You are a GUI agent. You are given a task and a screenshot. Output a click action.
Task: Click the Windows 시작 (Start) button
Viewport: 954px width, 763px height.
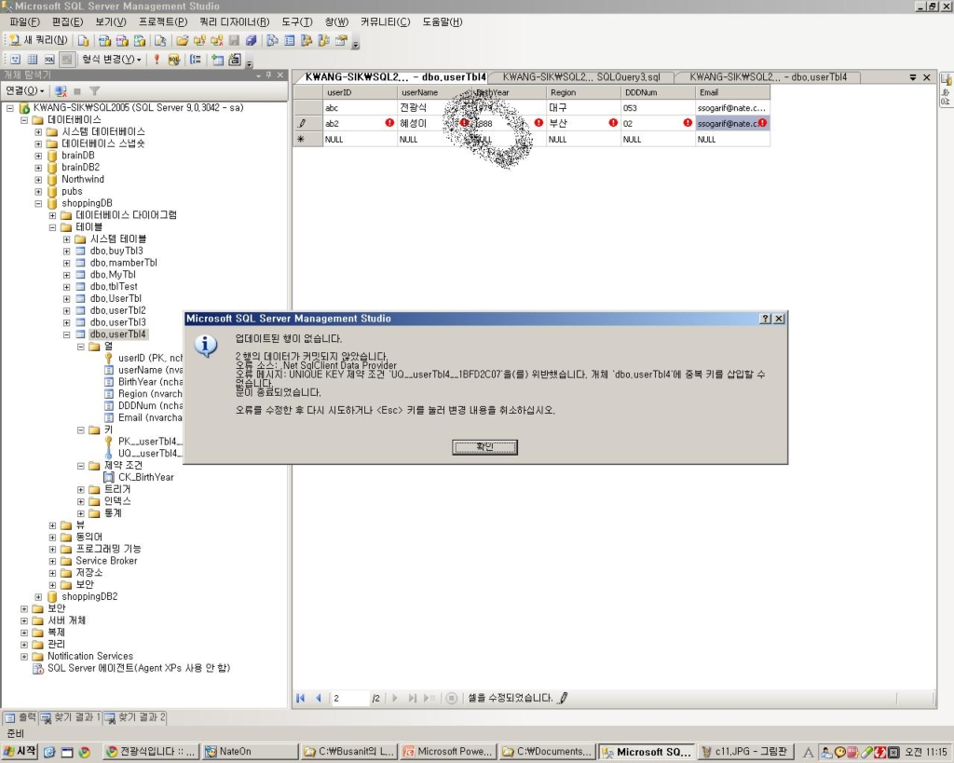pyautogui.click(x=20, y=752)
